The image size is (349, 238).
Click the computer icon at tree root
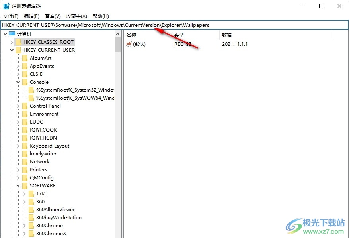coord(12,34)
